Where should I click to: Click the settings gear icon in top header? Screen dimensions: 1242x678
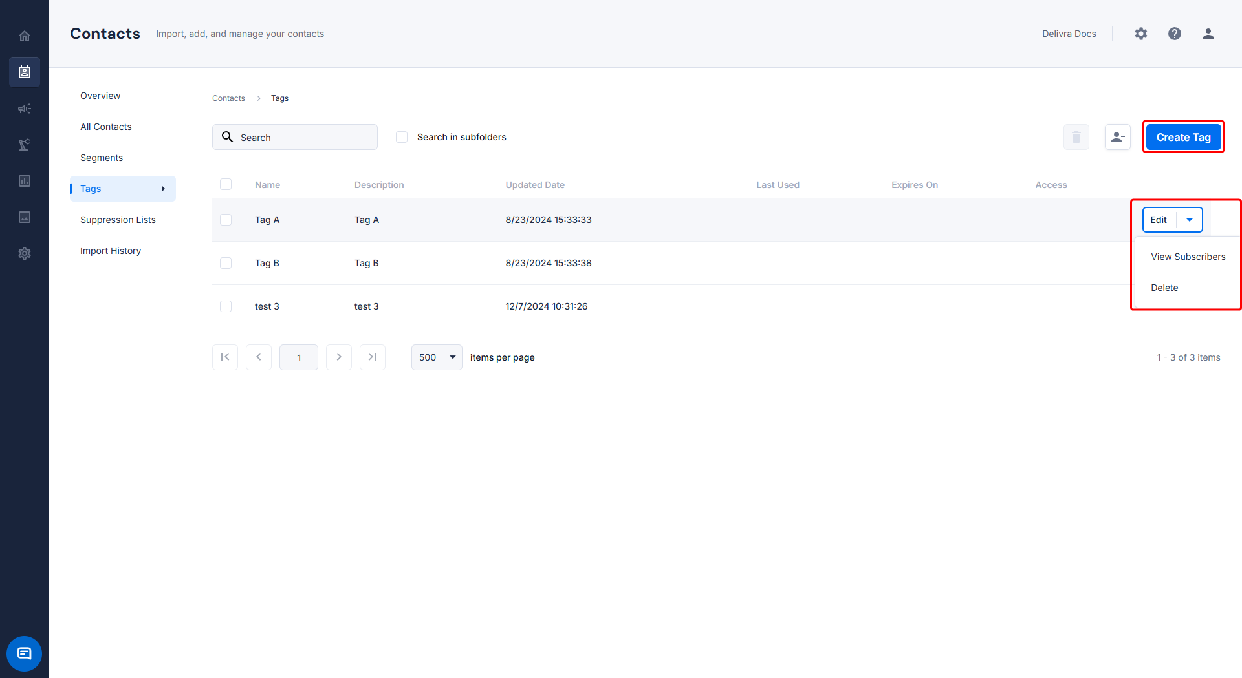point(1141,34)
